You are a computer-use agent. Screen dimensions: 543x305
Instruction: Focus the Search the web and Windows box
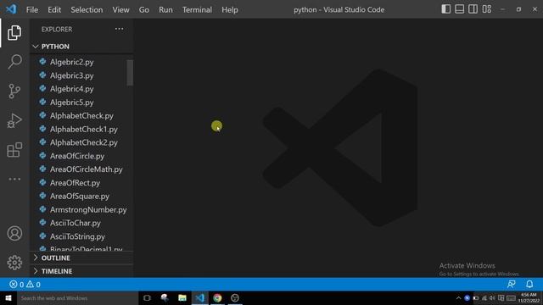coord(77,298)
